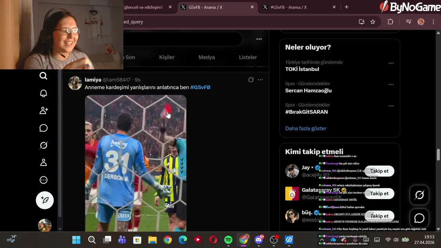The width and height of the screenshot is (441, 248).
Task: Switch to the Kişiler tab
Action: [167, 57]
